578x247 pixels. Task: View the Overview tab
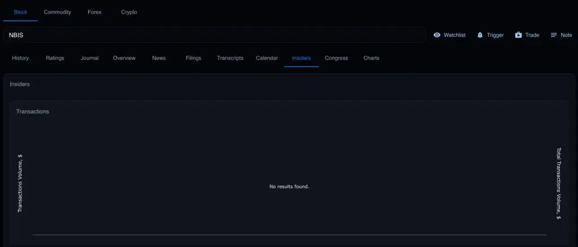tap(124, 58)
